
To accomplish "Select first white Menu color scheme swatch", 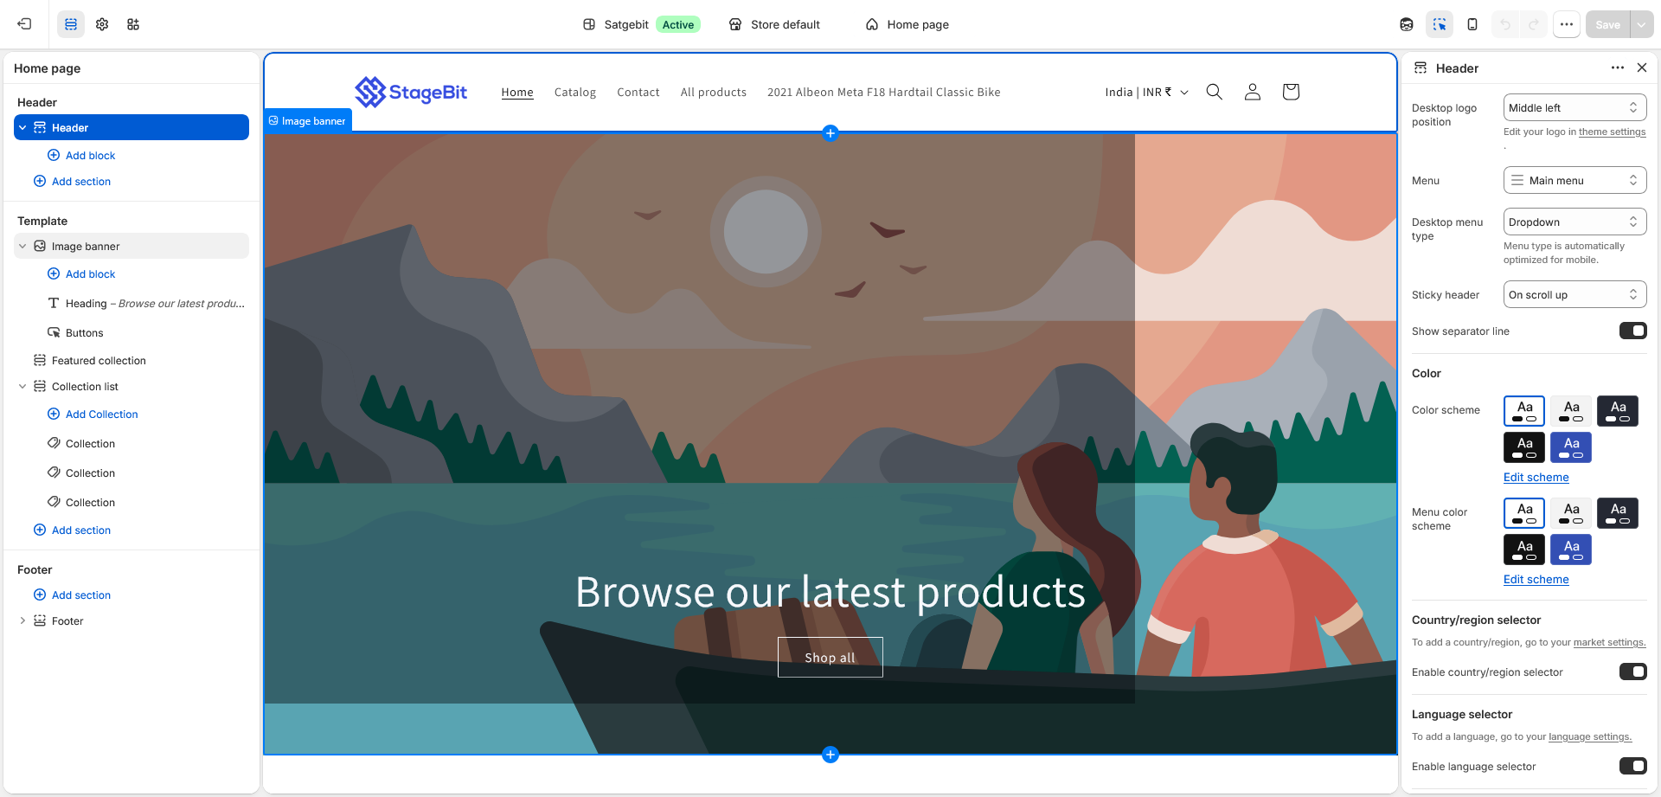I will (1524, 513).
